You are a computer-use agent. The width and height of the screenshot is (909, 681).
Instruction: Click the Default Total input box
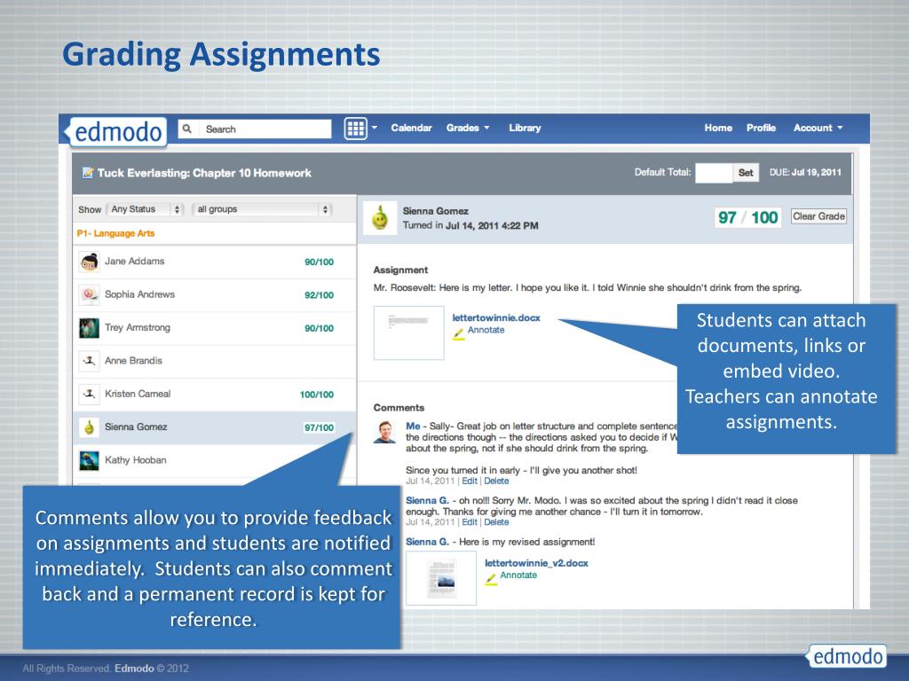(x=714, y=172)
